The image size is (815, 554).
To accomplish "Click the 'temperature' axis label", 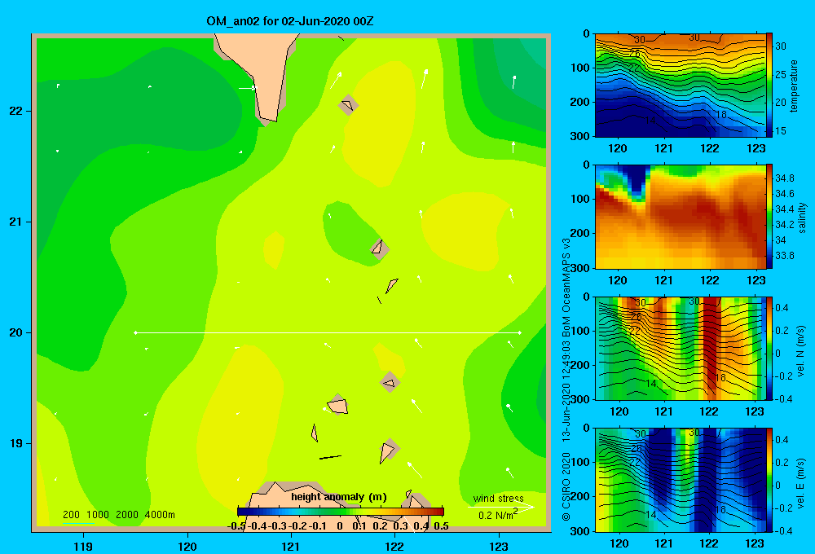I will (794, 86).
